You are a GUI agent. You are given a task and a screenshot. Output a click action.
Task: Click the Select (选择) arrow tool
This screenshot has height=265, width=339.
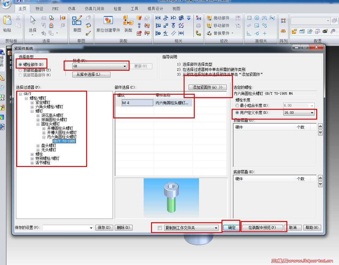33,20
